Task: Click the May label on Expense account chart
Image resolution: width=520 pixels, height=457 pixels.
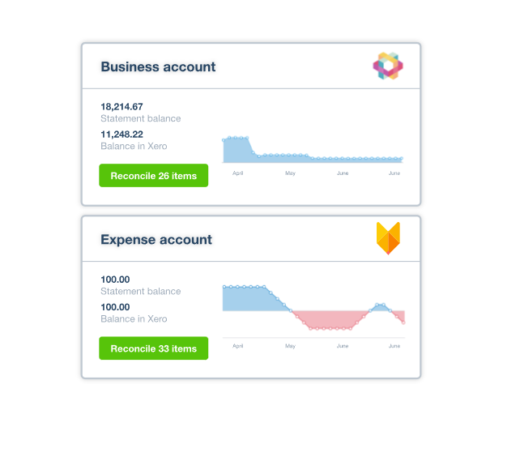Action: [x=290, y=346]
